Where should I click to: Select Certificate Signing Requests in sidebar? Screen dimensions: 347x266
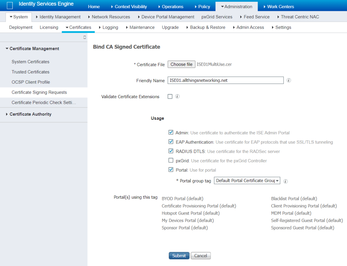coord(39,92)
